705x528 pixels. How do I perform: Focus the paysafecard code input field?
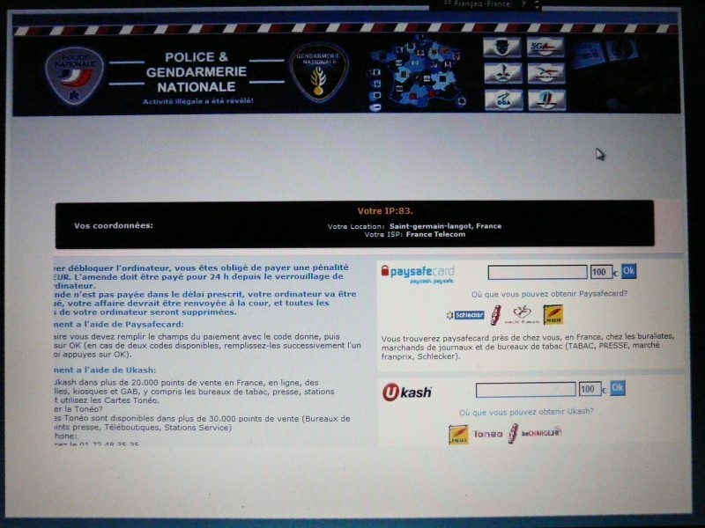pyautogui.click(x=537, y=272)
